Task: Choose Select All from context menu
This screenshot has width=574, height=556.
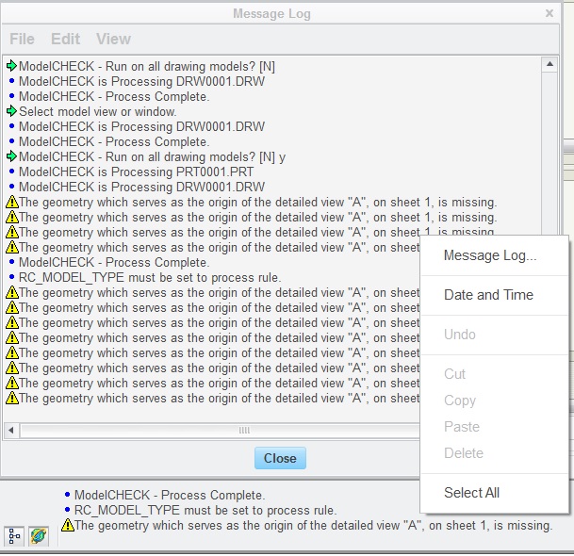Action: point(471,493)
